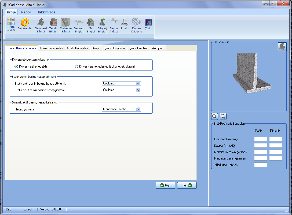Click the Kayma Güvenliği Dinamik field
Viewport: 292px width, 215px height.
pyautogui.click(x=276, y=146)
